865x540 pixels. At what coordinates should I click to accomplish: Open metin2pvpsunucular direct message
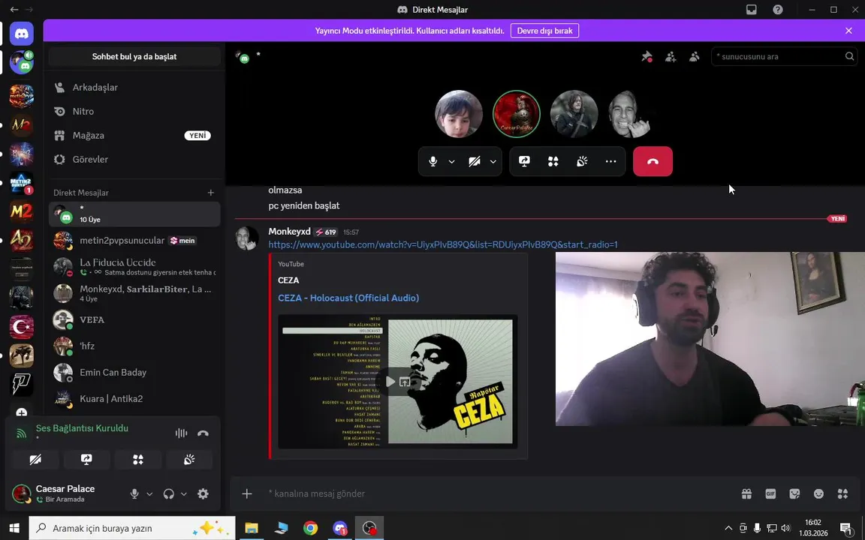[134, 240]
